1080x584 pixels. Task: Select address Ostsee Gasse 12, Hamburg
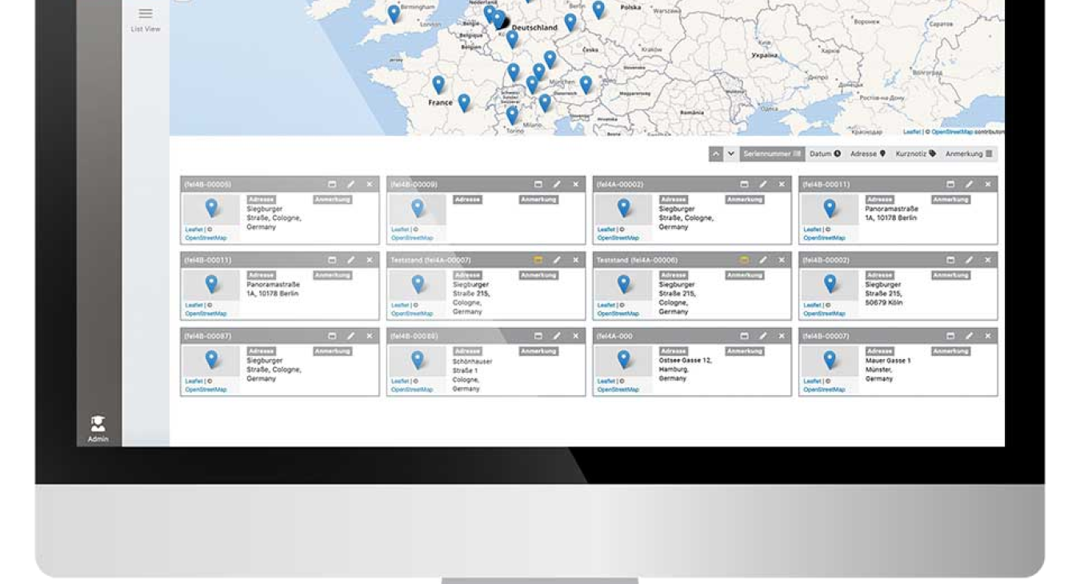click(x=685, y=370)
